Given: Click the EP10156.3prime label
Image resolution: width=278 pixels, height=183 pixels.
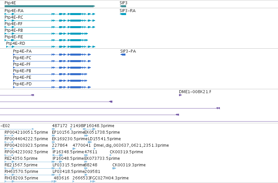Looking at the screenshot, I should click(68, 132).
